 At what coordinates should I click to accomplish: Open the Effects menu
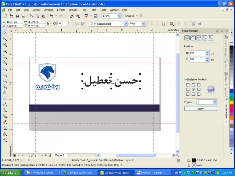click(61, 10)
